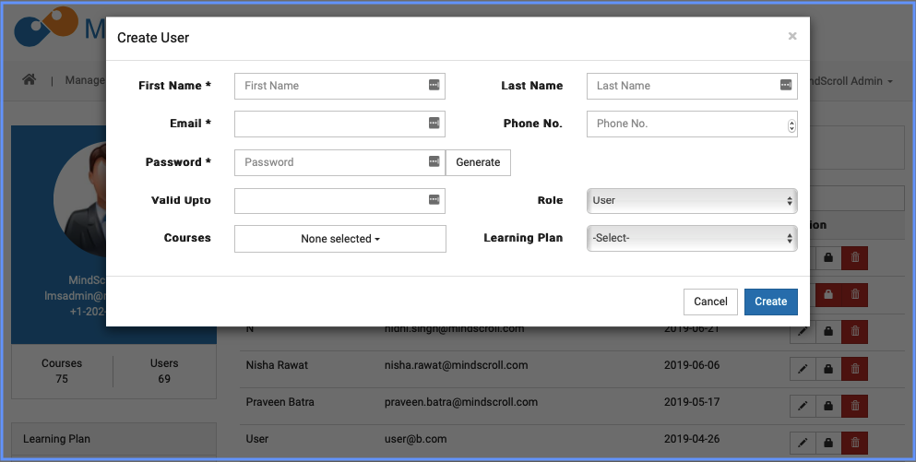Screen dimensions: 916x462
Task: Click the Create button
Action: click(770, 302)
